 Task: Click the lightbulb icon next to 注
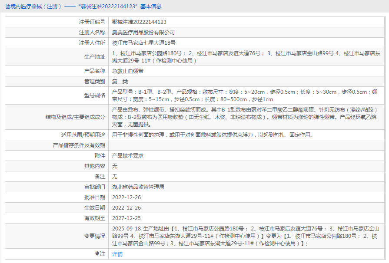click(97, 253)
